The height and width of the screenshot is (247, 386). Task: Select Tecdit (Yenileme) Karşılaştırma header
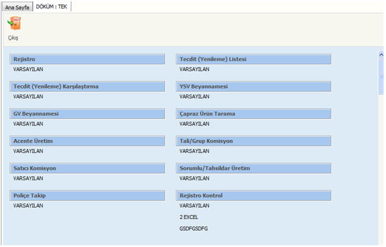pyautogui.click(x=87, y=86)
